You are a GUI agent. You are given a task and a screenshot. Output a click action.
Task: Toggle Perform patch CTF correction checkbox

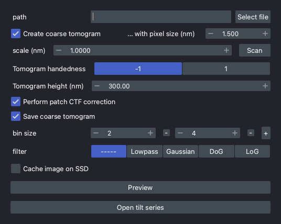pos(16,102)
